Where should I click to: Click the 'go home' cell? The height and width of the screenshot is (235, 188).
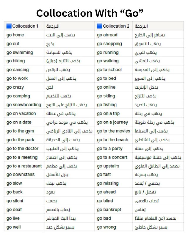tap(24, 35)
